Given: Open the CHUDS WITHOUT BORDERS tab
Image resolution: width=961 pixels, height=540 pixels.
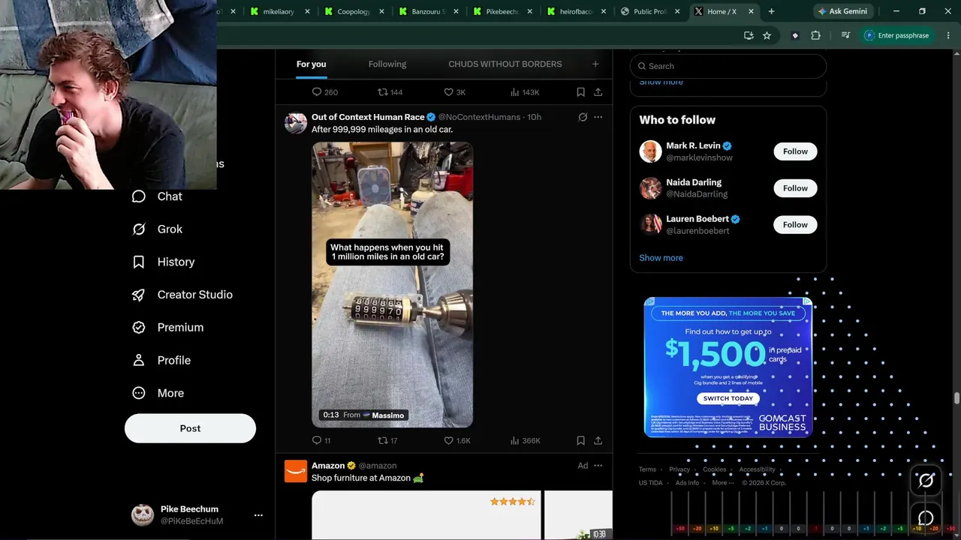Looking at the screenshot, I should pos(505,64).
